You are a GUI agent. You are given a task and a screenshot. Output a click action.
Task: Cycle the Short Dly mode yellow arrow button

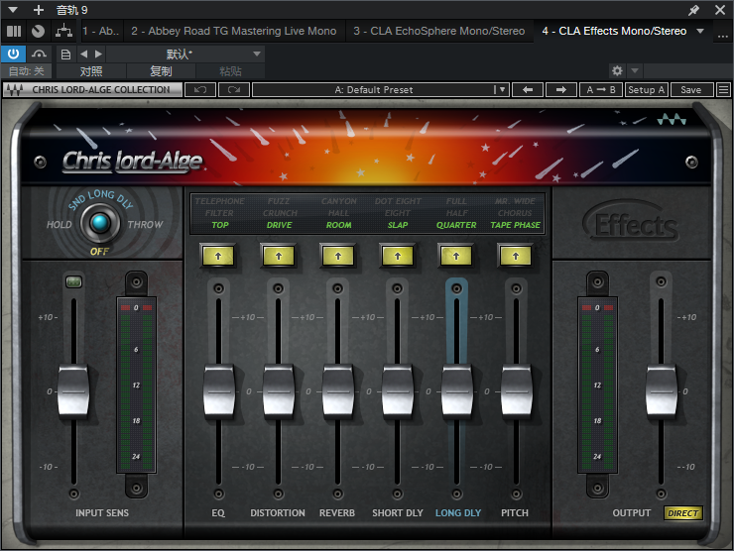pos(398,256)
